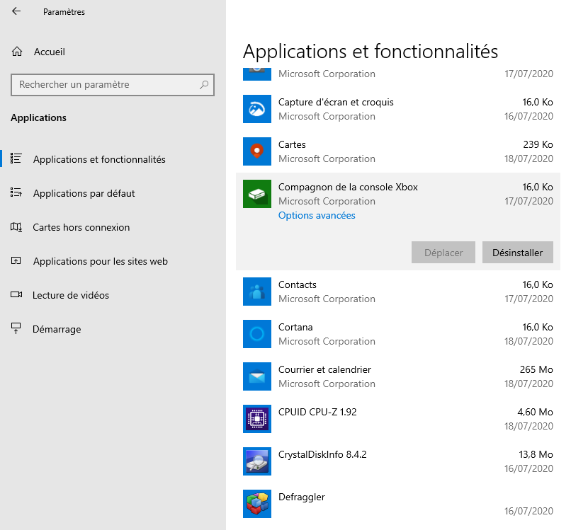
Task: Click the Cartes app map pin icon
Action: [x=257, y=151]
